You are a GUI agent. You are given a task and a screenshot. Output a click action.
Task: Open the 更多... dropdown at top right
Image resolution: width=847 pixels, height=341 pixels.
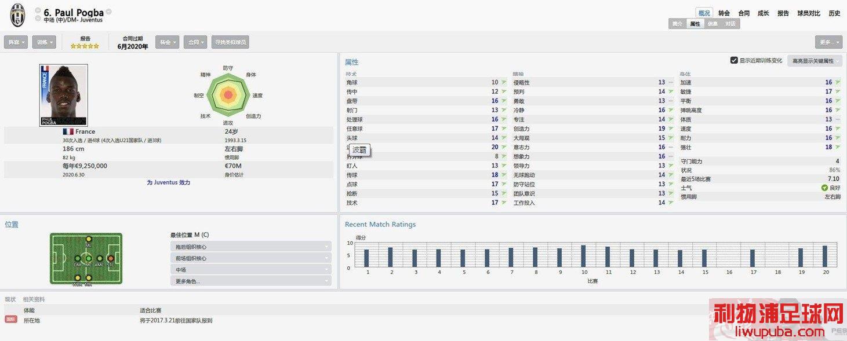[828, 42]
